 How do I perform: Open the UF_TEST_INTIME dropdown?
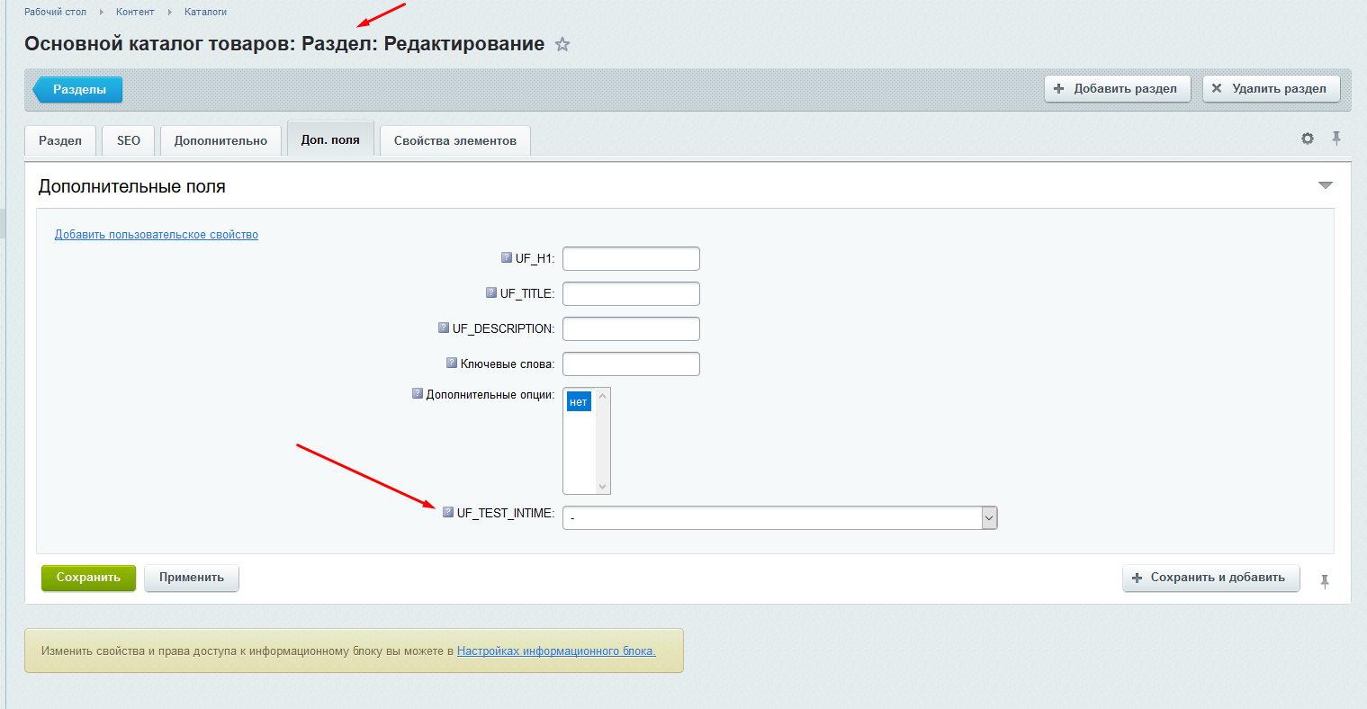click(x=779, y=517)
